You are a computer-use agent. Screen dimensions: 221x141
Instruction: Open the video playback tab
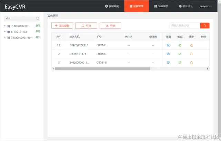click(112, 6)
